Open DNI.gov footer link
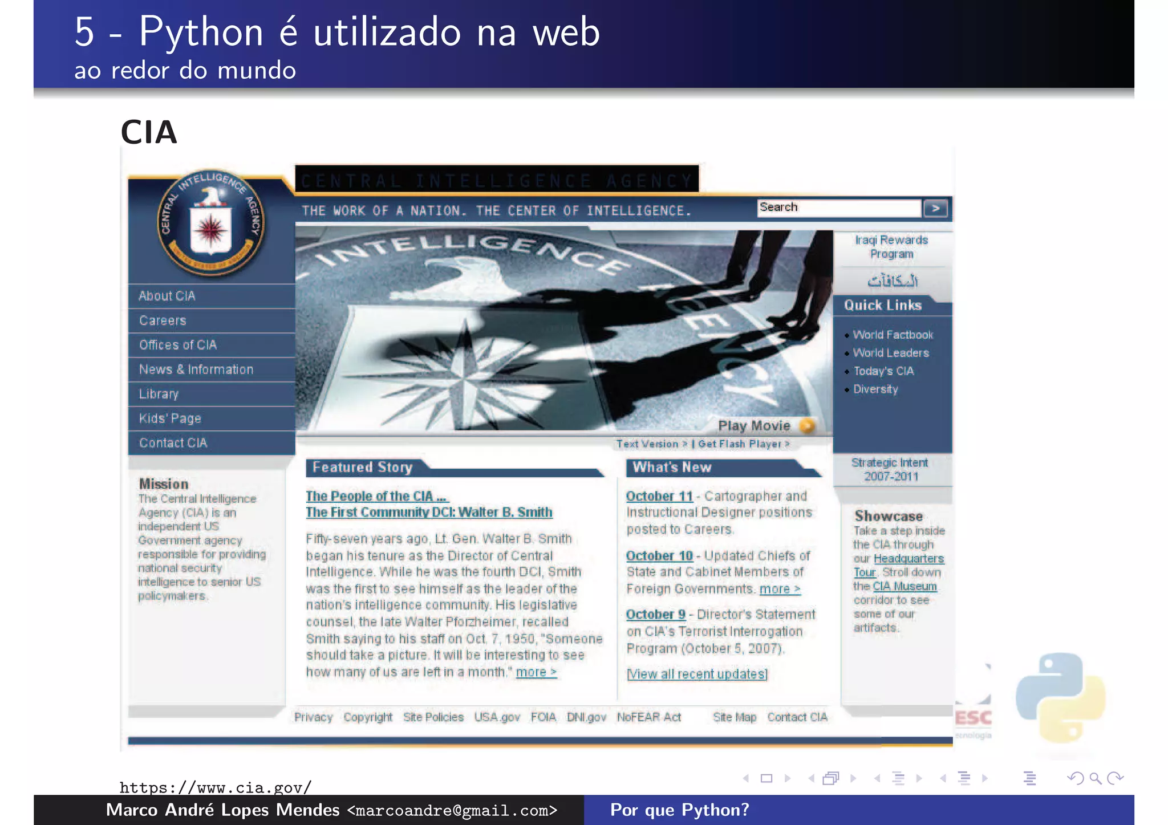 coord(586,717)
